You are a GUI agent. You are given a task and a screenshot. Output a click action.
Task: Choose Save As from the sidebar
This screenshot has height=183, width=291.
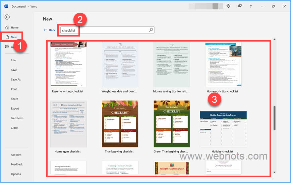16,80
